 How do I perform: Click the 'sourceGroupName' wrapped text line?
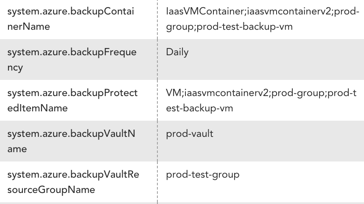pos(51,190)
